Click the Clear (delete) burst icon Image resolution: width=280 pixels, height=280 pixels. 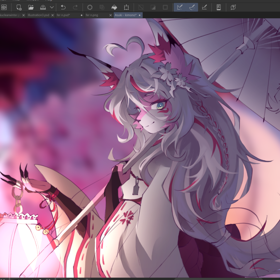90,7
